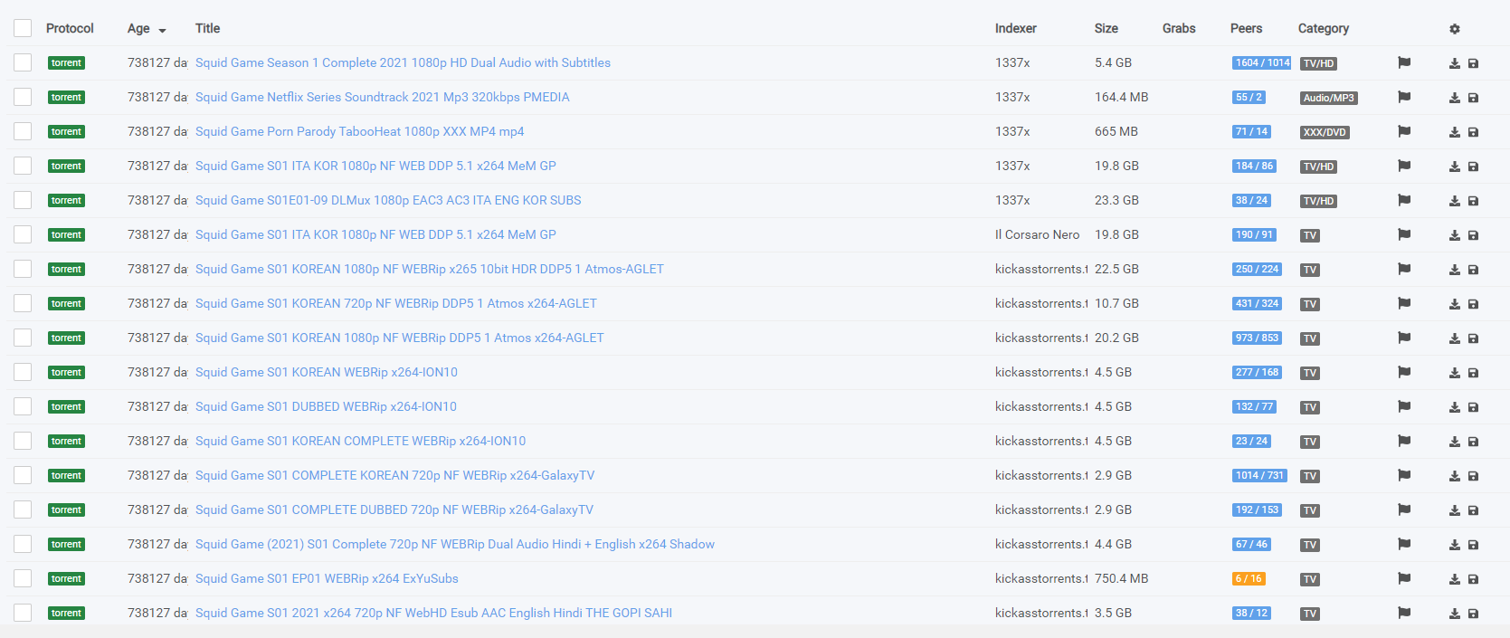Open S01 KOREAN 1080p x265 10bit HDR link
The image size is (1510, 638).
pyautogui.click(x=430, y=269)
